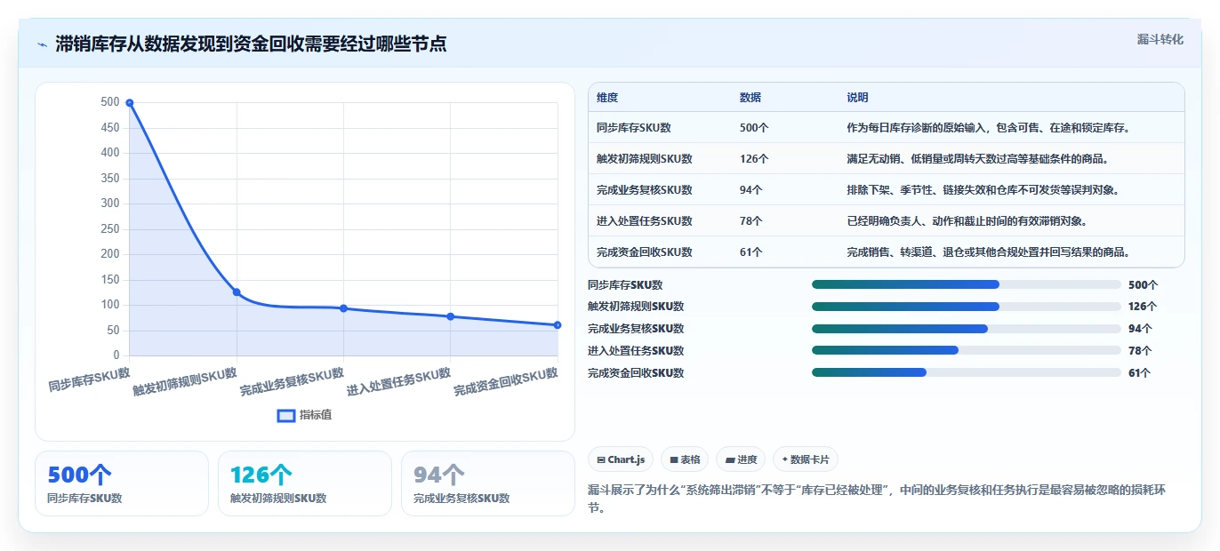This screenshot has height=551, width=1220.
Task: Click the y-axis value 250
Action: tap(109, 229)
